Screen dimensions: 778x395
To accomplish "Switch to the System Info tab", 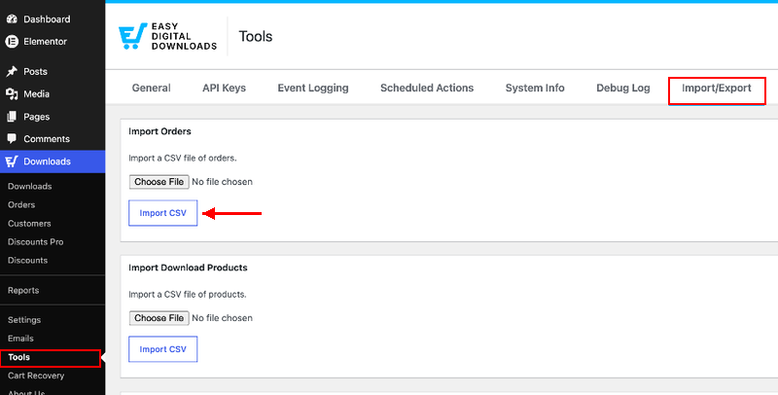I will coord(535,89).
